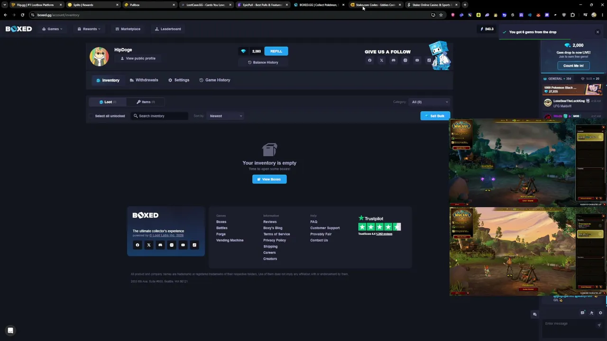Switch to the LootCase.GG browser tab
Image resolution: width=607 pixels, height=341 pixels.
[x=206, y=5]
